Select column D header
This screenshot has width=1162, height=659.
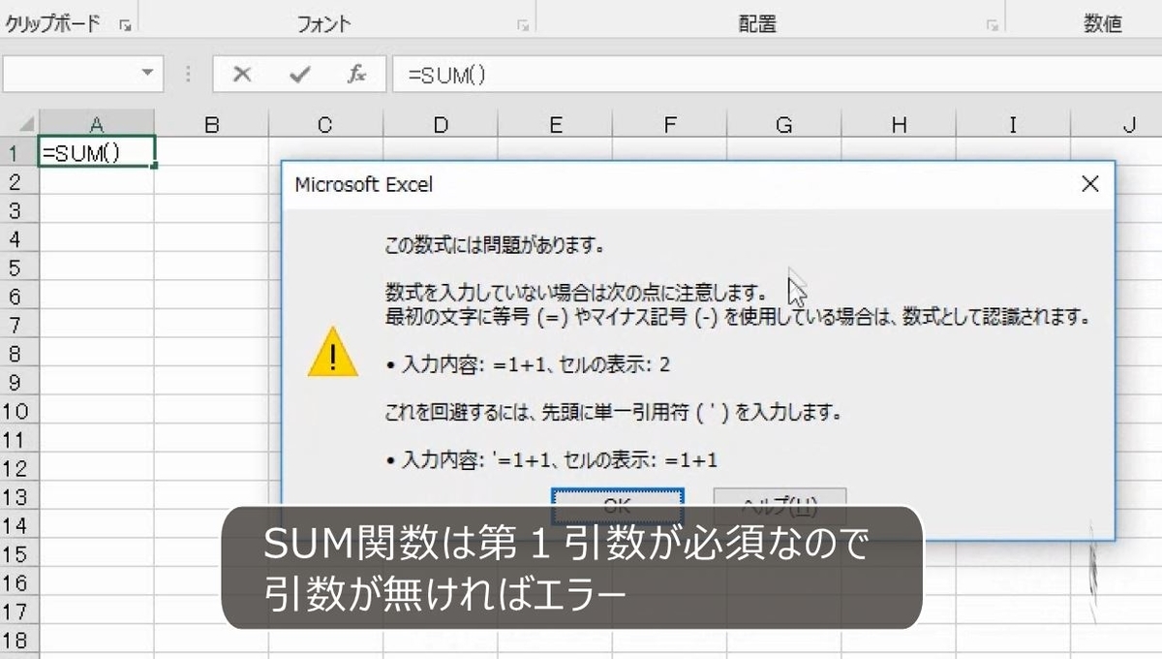441,125
